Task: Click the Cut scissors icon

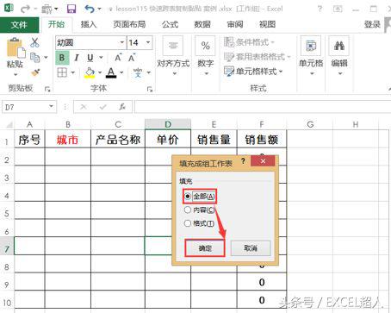Action: point(34,42)
